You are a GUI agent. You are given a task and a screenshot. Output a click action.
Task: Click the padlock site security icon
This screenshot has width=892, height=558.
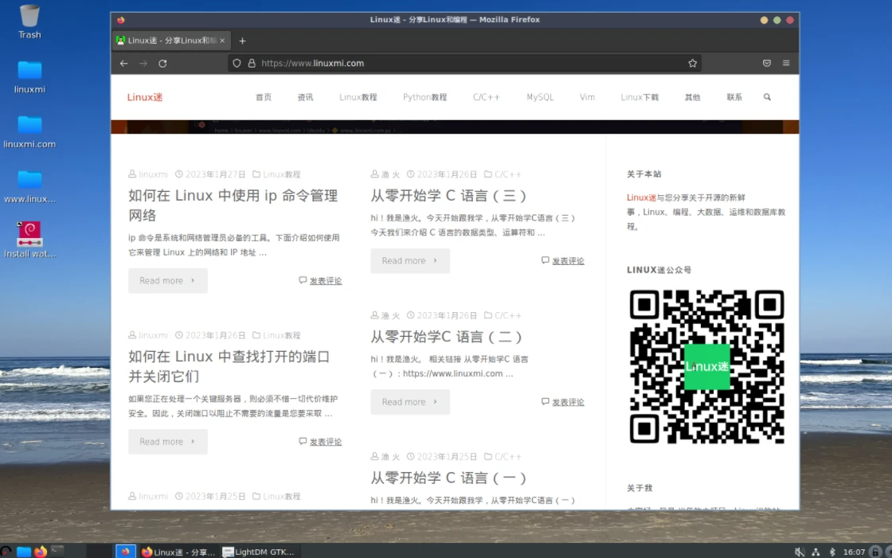tap(252, 64)
